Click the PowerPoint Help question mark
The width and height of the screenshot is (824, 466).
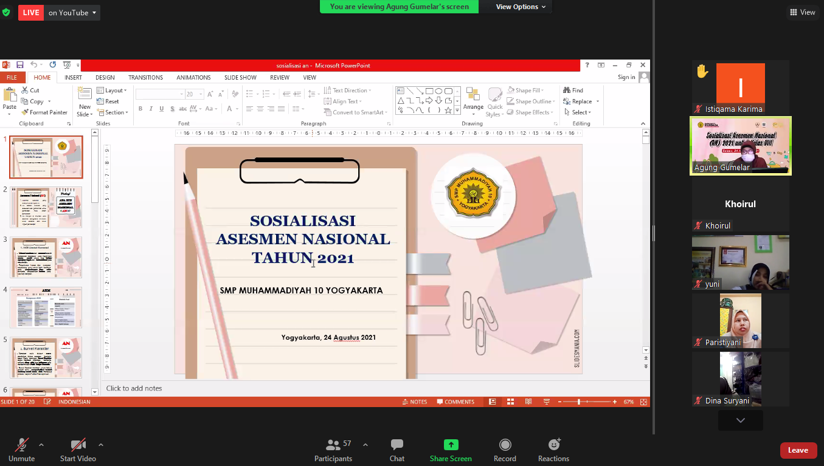(x=587, y=65)
